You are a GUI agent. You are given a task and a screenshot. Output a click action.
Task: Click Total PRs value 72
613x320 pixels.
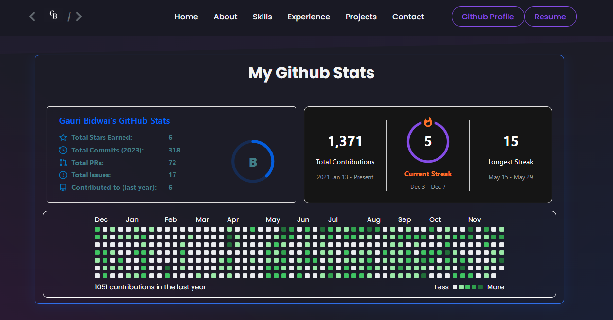point(173,163)
